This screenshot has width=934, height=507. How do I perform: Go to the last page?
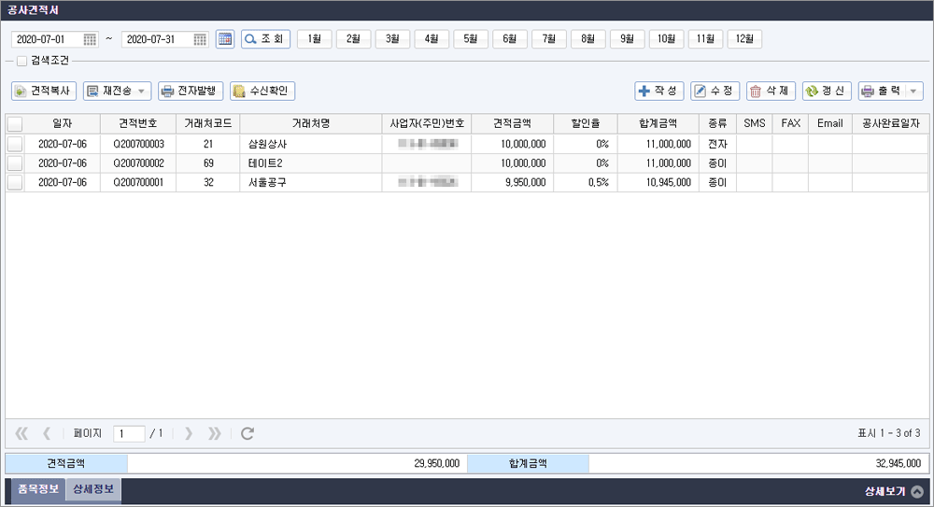click(x=215, y=434)
